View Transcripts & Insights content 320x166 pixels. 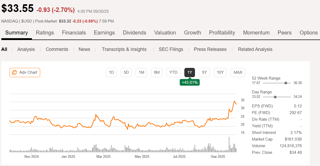124,49
